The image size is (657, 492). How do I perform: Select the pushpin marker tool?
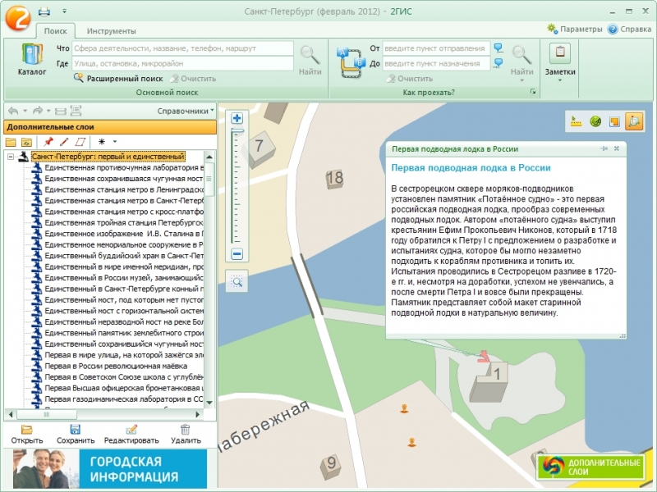pos(48,142)
